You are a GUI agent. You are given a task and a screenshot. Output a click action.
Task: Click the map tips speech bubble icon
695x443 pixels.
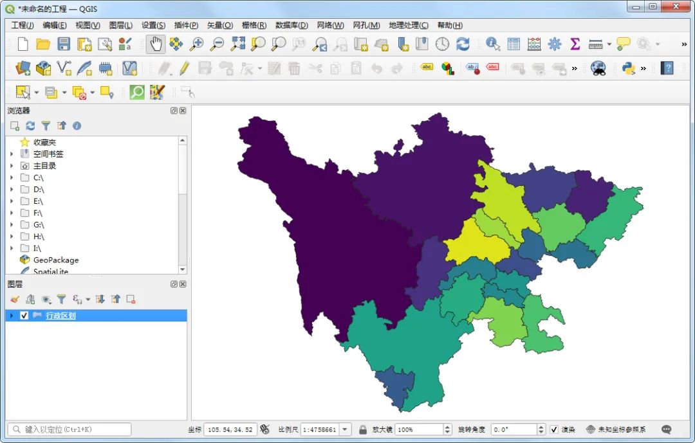pos(623,44)
